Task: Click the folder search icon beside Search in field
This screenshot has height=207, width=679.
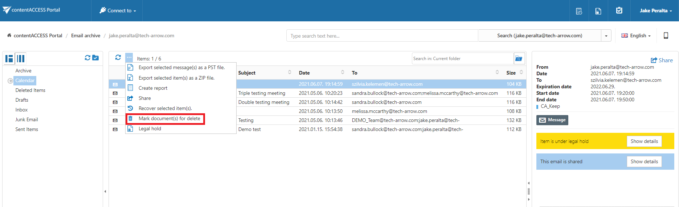Action: (x=519, y=59)
